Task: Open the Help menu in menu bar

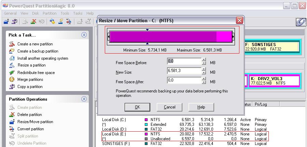Action: (x=90, y=13)
